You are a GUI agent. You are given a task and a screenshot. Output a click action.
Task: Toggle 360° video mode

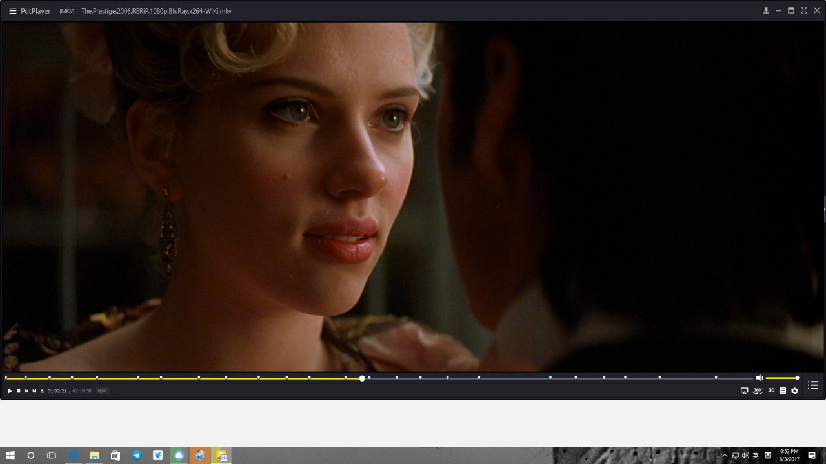758,391
